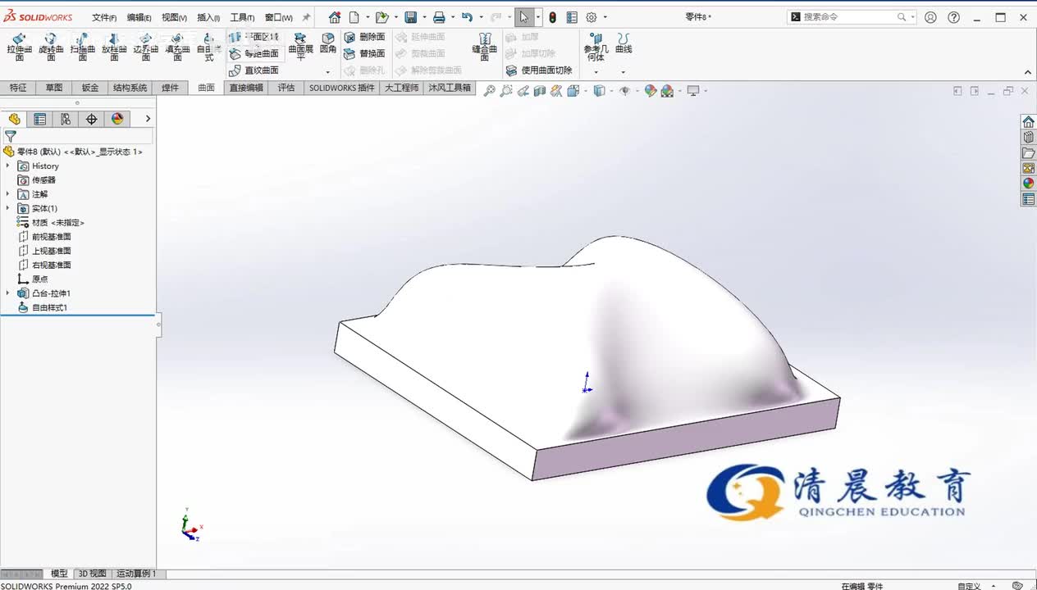Switch to the 3D 视图 bottom tab
The width and height of the screenshot is (1037, 590).
tap(92, 574)
